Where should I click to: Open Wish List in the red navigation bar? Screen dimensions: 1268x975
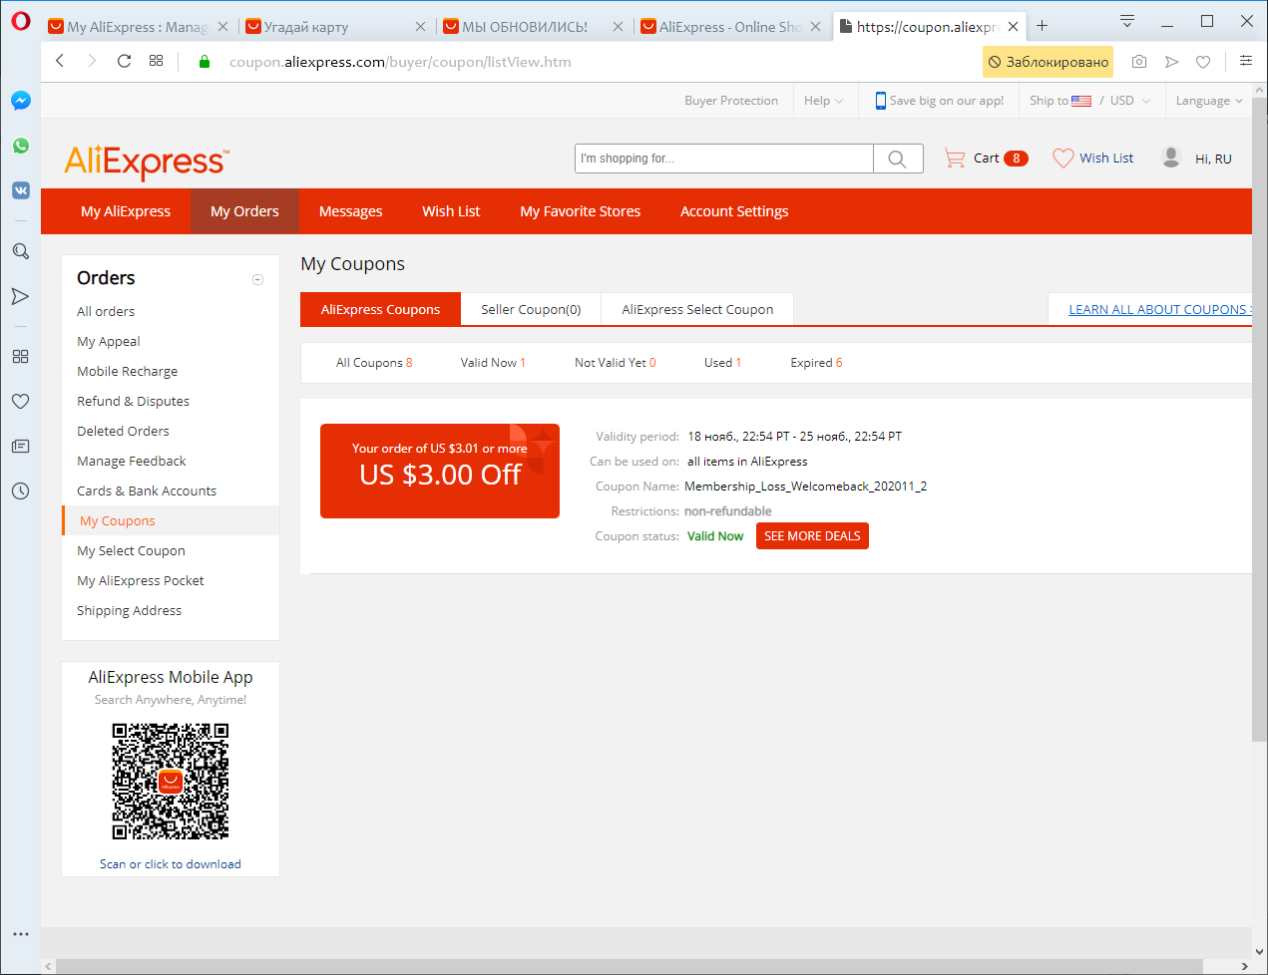tap(451, 211)
